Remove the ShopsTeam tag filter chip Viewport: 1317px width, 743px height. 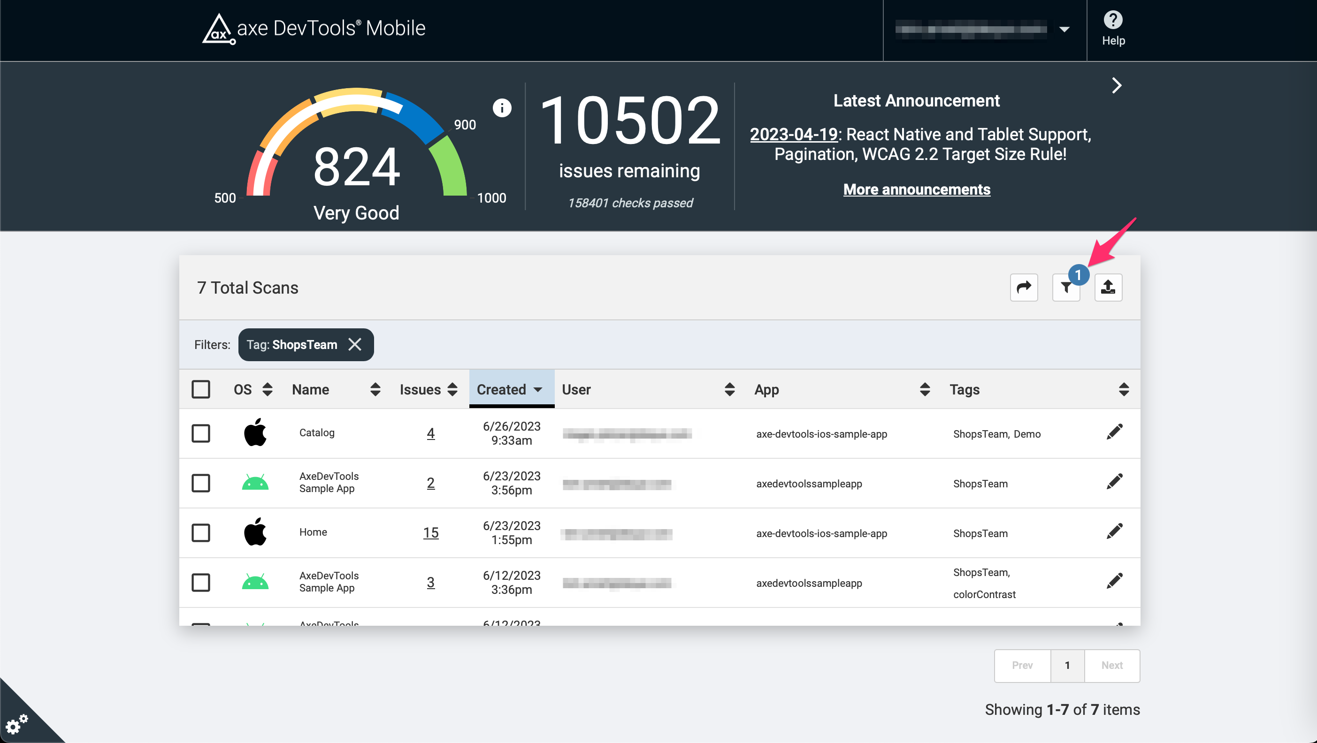(355, 344)
